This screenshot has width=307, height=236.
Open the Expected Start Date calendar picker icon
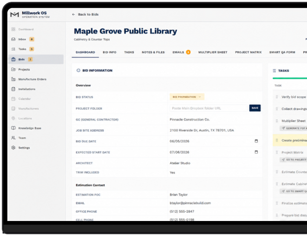(256, 152)
